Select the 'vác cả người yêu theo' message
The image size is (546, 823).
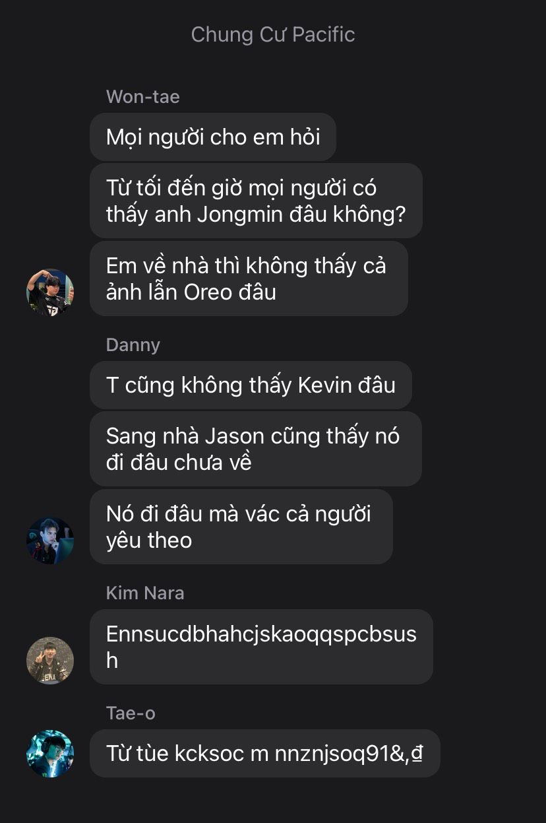pos(241,527)
